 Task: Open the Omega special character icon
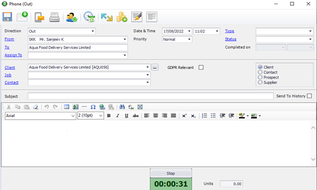coord(93,107)
